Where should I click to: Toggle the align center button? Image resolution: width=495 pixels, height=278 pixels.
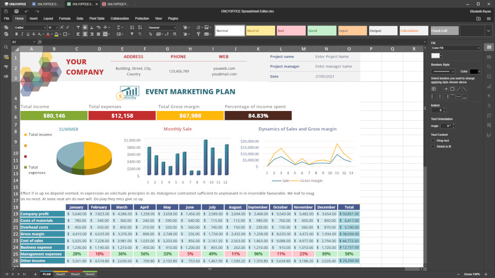85,34
